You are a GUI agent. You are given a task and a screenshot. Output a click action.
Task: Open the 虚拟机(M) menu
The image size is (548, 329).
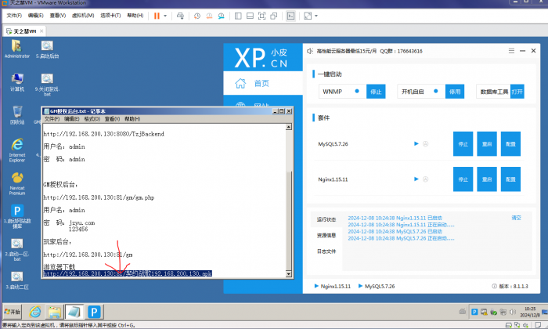83,15
